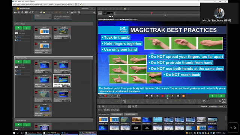Click the red timeline playhead marker
The height and width of the screenshot is (135, 240).
(x=151, y=13)
